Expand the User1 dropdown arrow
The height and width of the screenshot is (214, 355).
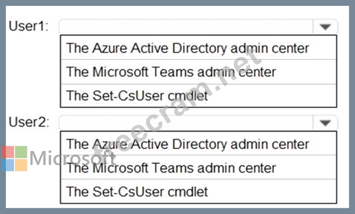pos(325,27)
